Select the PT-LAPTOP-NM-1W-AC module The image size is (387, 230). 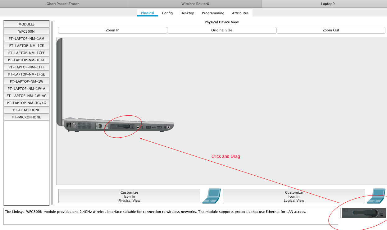pos(26,96)
